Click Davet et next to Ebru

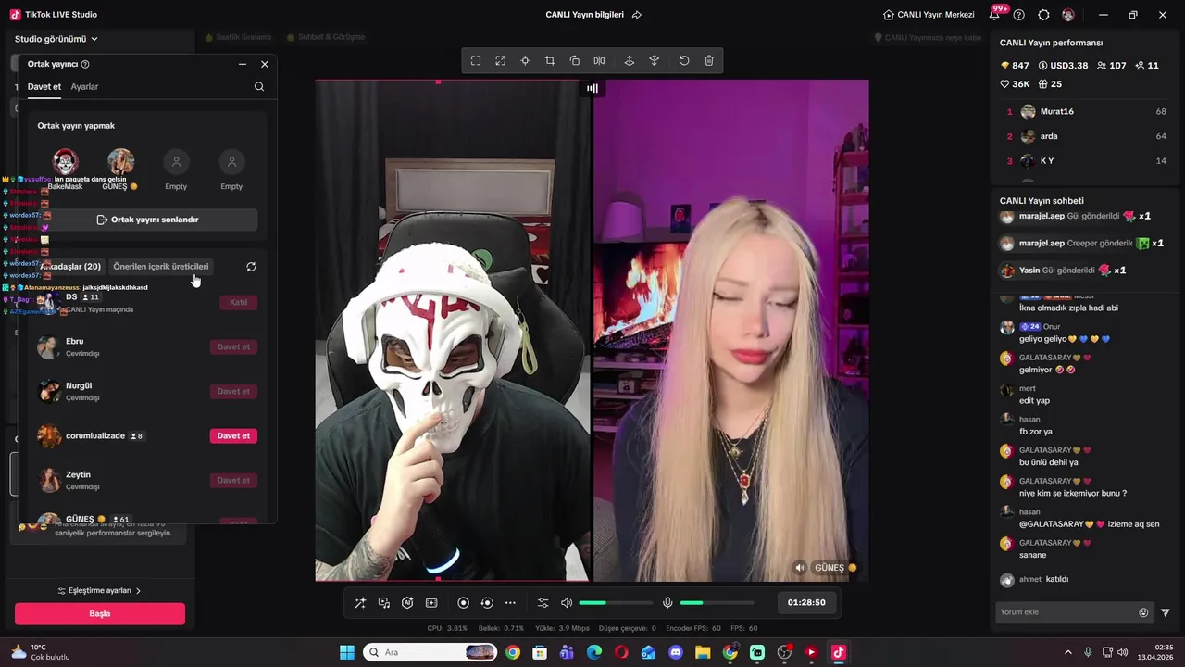click(233, 346)
